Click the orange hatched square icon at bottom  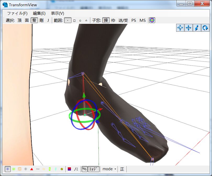click(20, 169)
